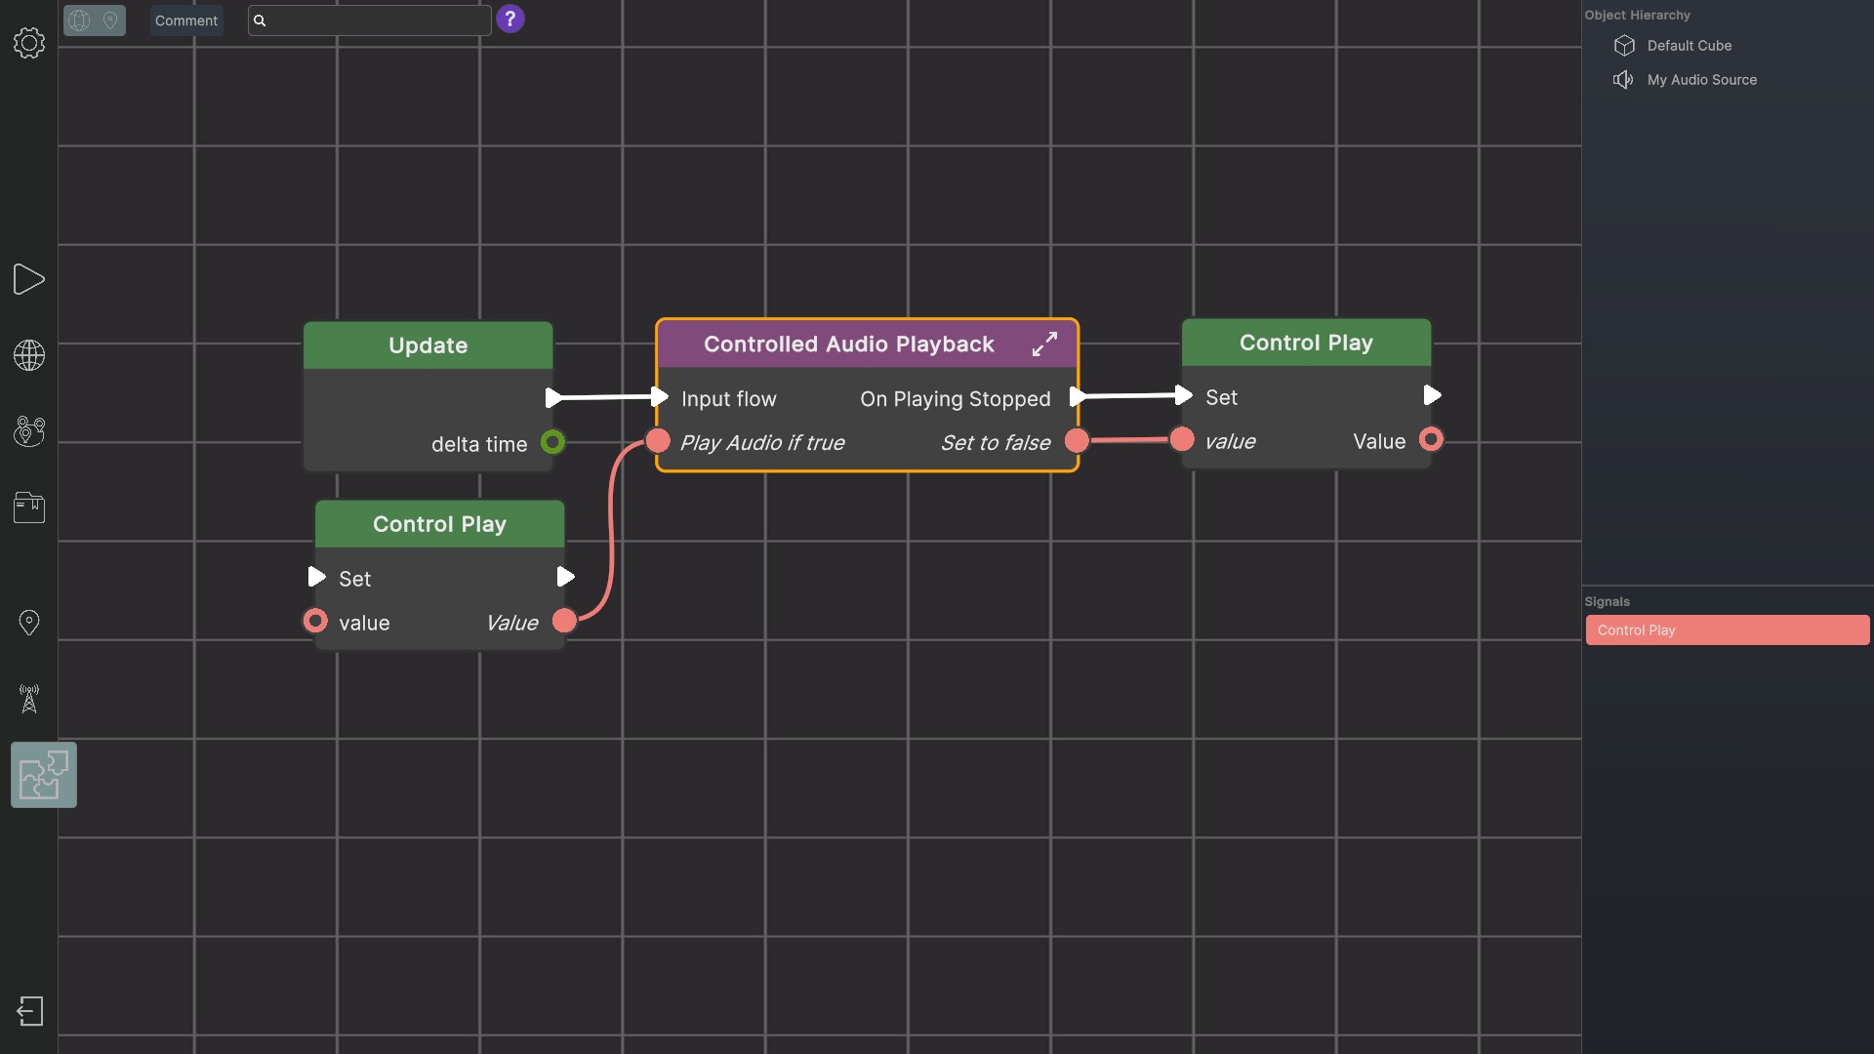
Task: Select the puzzle-piece visual scripting icon
Action: pyautogui.click(x=44, y=775)
